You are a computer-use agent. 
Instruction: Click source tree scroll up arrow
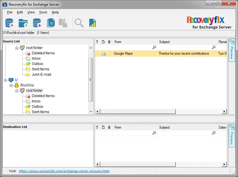(91, 48)
